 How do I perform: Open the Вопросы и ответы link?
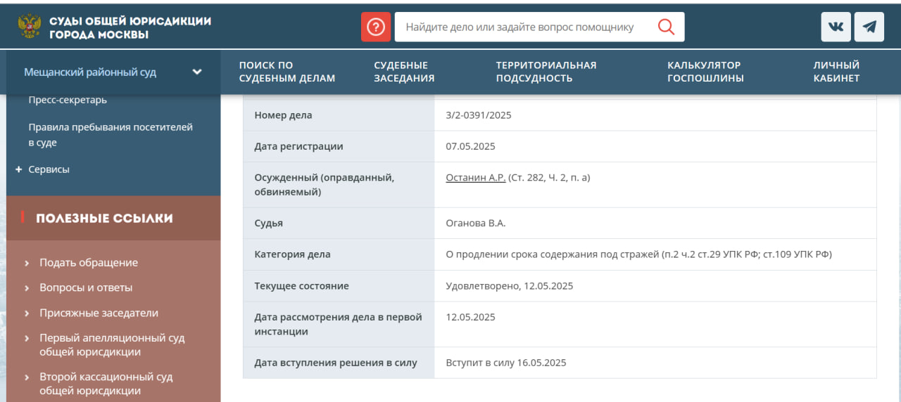click(x=86, y=287)
